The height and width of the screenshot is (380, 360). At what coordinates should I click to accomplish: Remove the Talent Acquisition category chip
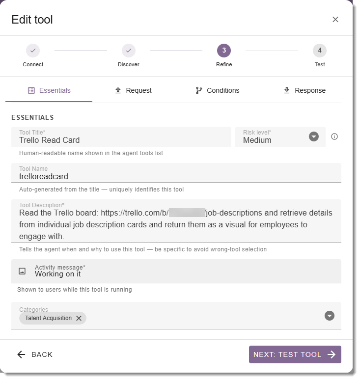coord(79,318)
